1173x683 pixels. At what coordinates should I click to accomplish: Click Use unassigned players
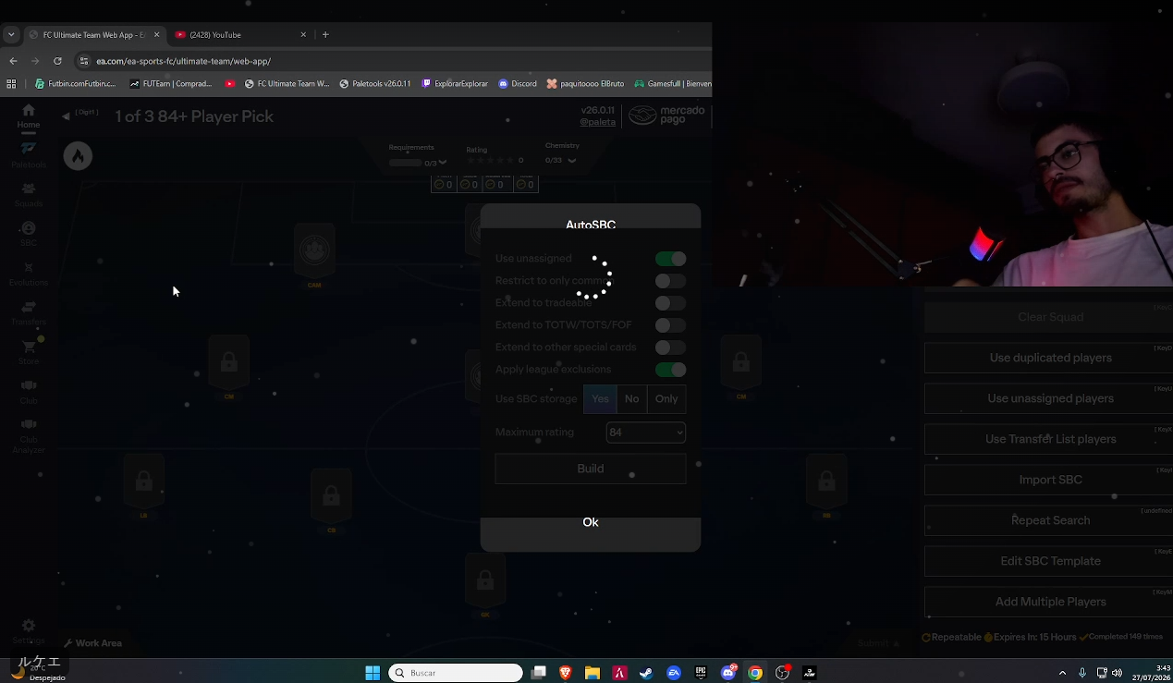1051,398
